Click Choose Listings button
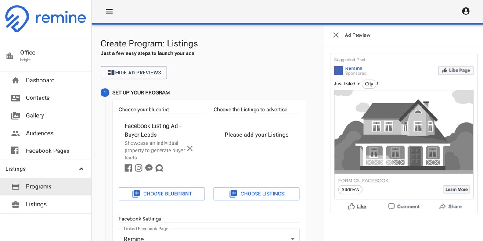The image size is (483, 241). (x=256, y=194)
